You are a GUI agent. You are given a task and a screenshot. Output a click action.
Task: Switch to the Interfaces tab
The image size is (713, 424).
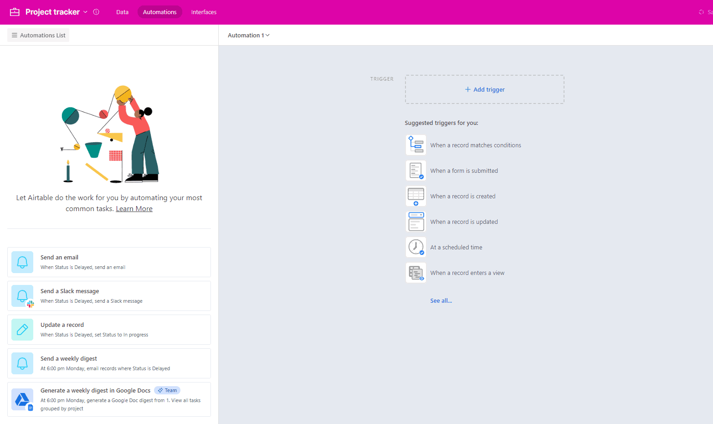(203, 12)
